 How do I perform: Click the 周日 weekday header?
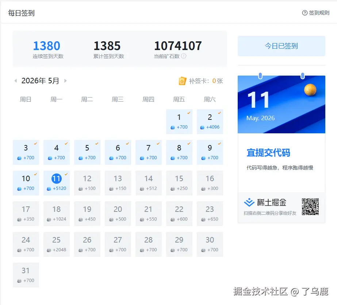(x=26, y=99)
